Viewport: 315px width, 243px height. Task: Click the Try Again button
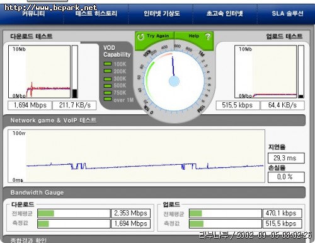click(154, 36)
